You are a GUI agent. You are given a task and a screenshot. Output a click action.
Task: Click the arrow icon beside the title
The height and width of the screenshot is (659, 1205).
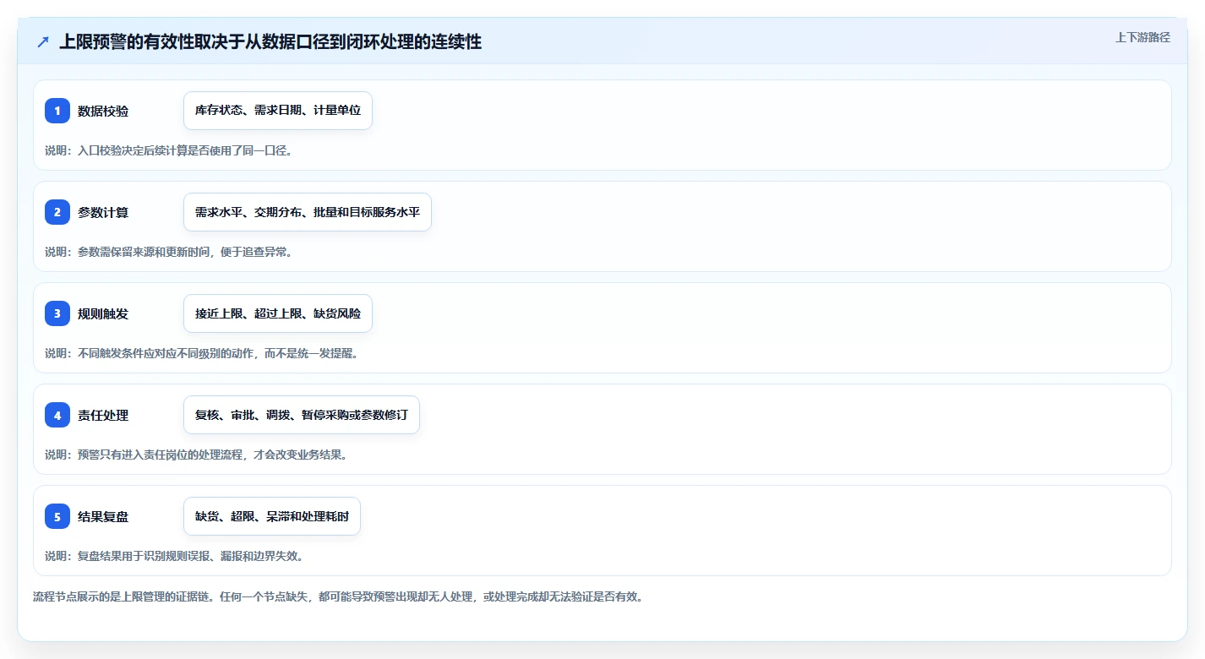(x=43, y=42)
